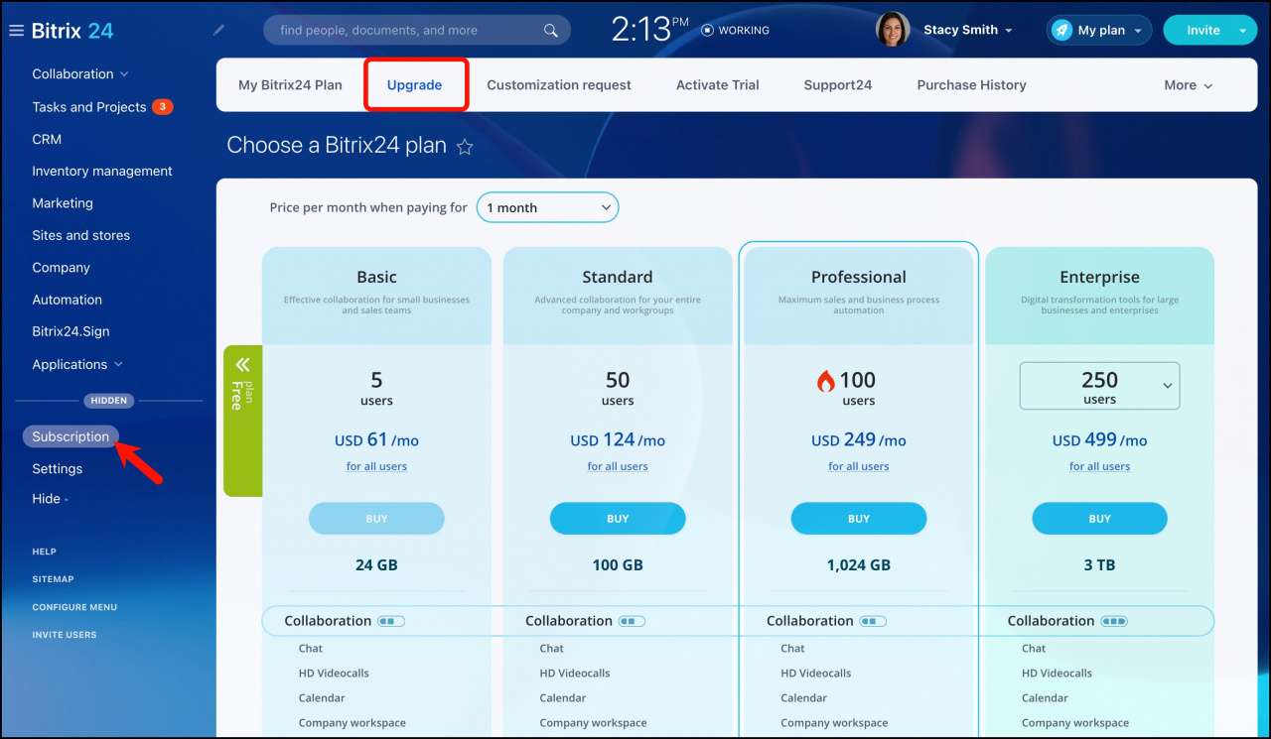The image size is (1271, 739).
Task: Toggle Collaboration indicator on Enterprise plan
Action: tap(1114, 621)
